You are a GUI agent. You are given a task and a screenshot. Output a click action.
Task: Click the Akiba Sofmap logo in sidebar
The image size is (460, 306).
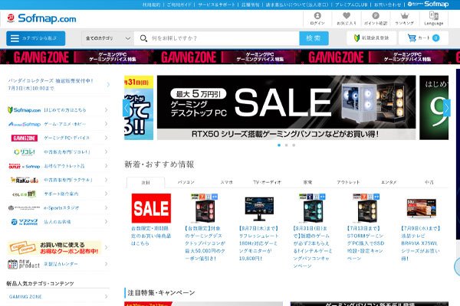click(x=25, y=124)
